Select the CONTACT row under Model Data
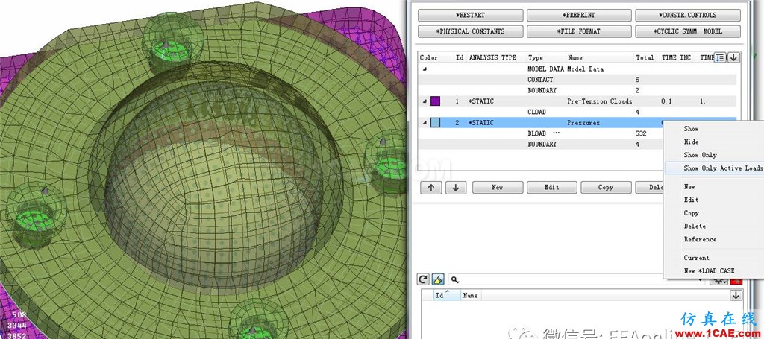 (577, 80)
